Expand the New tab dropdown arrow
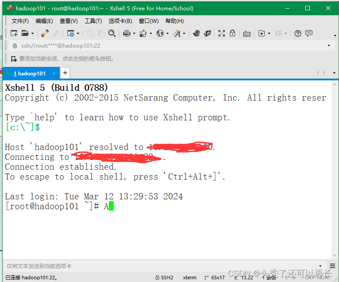Image resolution: width=339 pixels, height=282 pixels. point(269,34)
